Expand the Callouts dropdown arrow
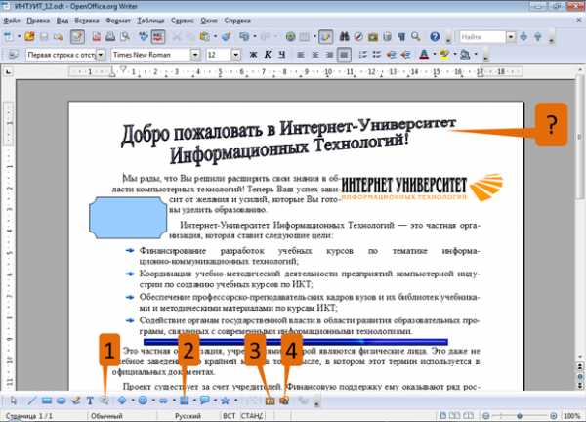 tap(215, 401)
